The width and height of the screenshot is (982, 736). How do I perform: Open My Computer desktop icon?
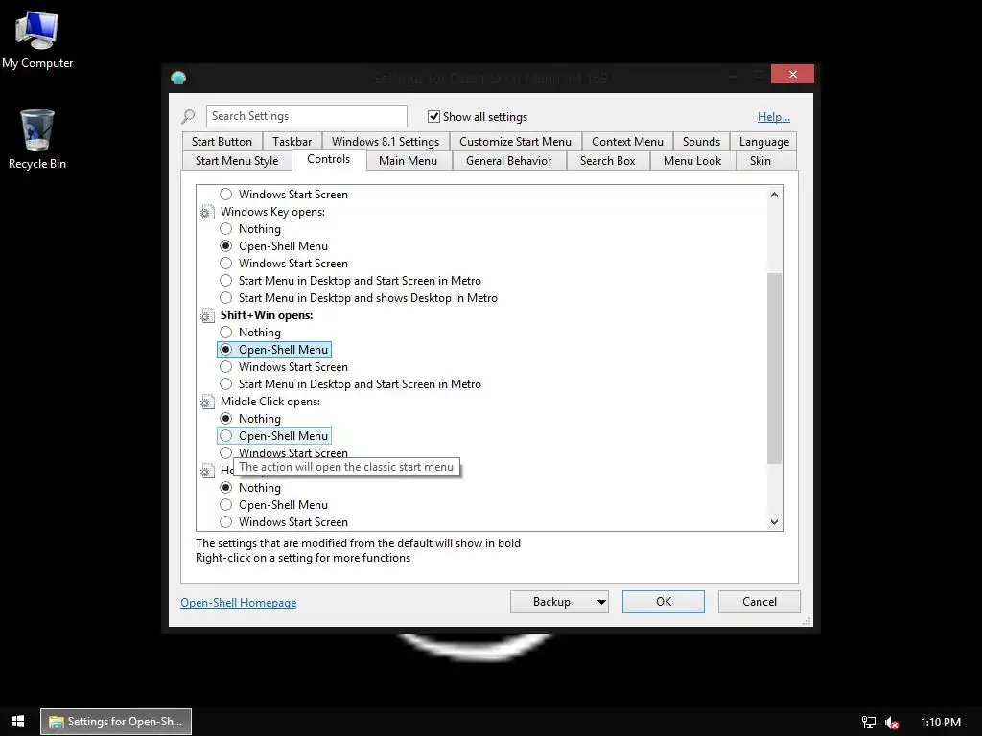pos(37,40)
